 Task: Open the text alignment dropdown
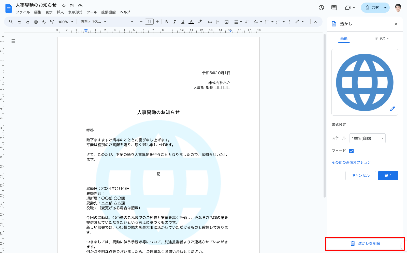coord(238,22)
